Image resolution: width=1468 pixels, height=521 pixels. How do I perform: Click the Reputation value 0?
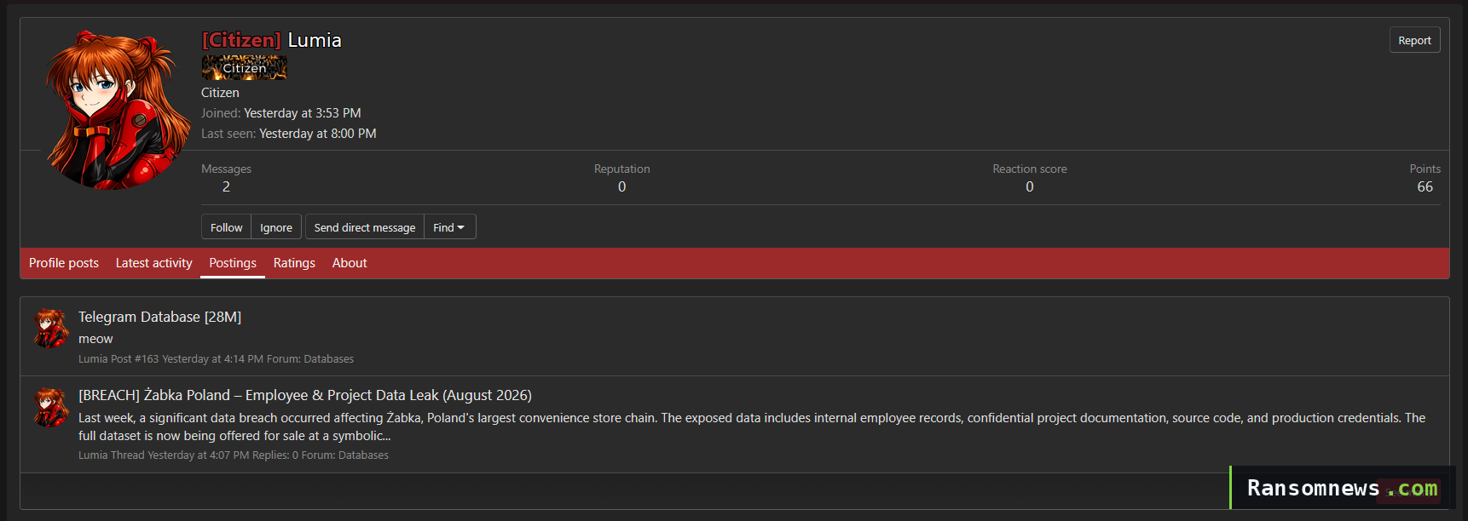(622, 186)
